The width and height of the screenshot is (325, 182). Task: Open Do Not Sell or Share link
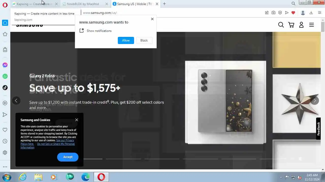[48, 146]
